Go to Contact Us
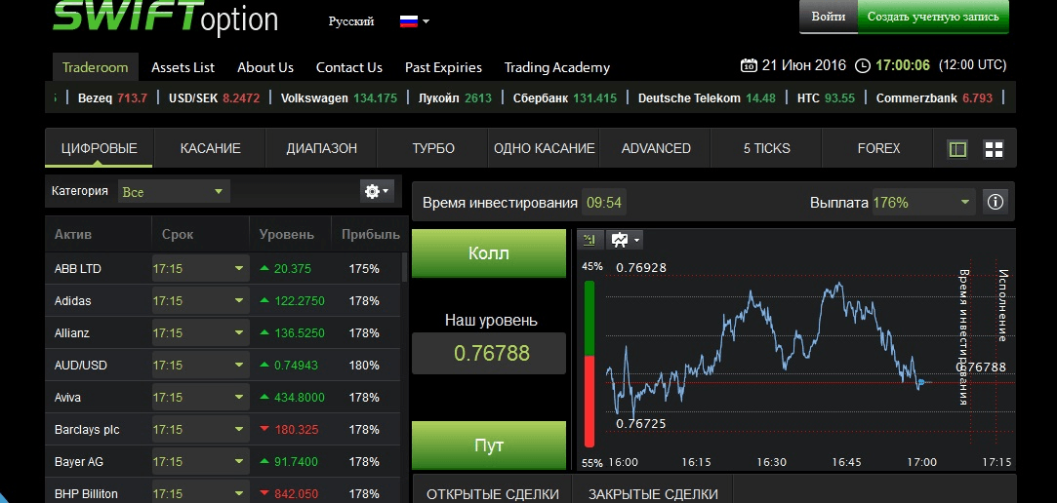This screenshot has width=1057, height=503. pos(349,67)
